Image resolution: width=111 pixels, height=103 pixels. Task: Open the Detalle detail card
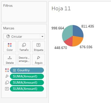click(x=10, y=59)
